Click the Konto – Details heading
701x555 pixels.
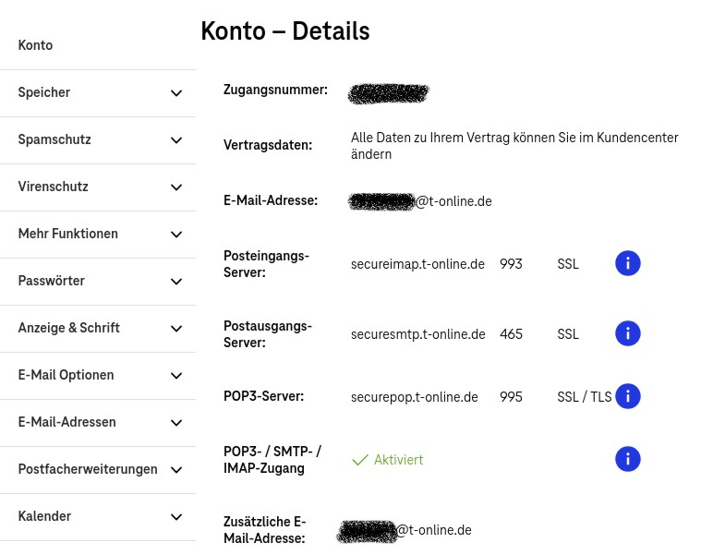pyautogui.click(x=285, y=31)
